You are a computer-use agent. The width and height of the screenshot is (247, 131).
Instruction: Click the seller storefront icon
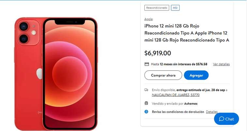click(146, 103)
